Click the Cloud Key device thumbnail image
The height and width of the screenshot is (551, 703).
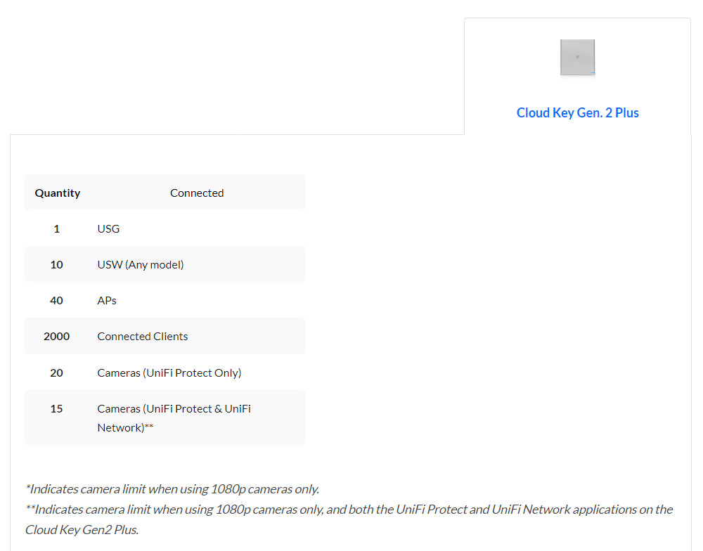[577, 58]
